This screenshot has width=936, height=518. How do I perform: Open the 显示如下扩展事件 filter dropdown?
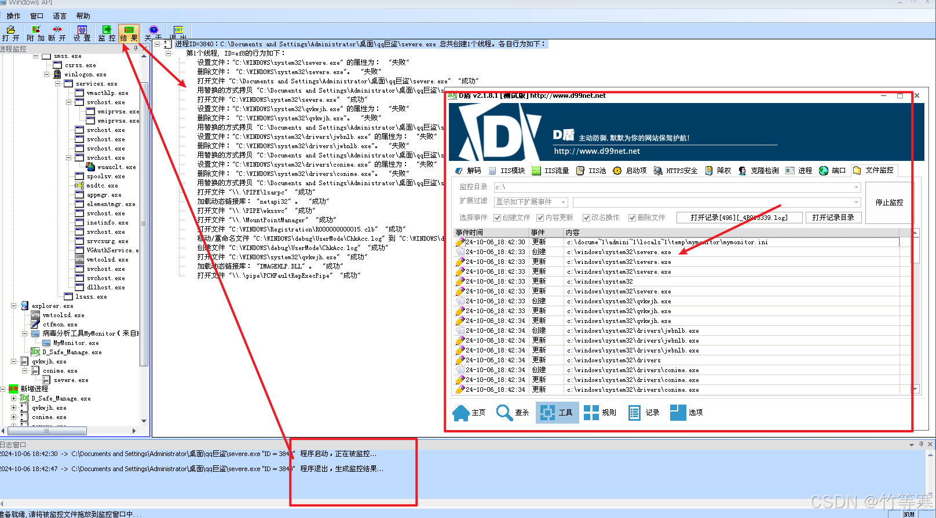click(562, 202)
